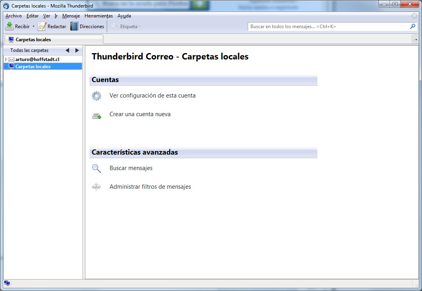Click the Recibir get mail icon
Screen dimensions: 422x291
tap(10, 27)
